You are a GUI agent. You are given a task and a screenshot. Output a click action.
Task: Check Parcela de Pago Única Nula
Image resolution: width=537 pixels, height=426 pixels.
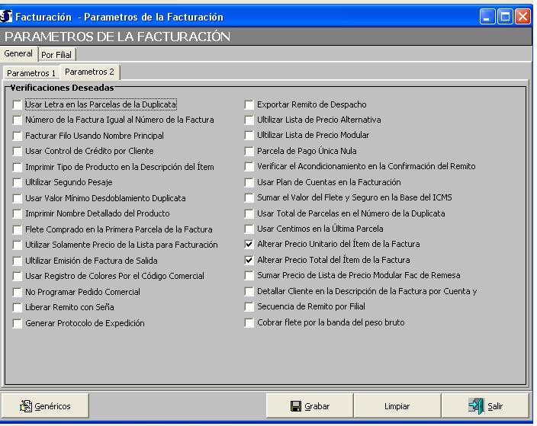coord(249,151)
